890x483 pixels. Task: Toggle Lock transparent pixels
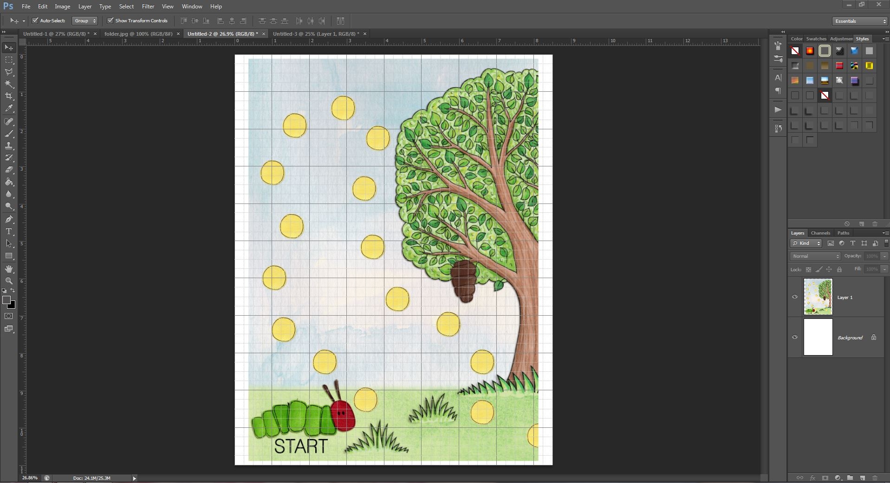pyautogui.click(x=808, y=269)
